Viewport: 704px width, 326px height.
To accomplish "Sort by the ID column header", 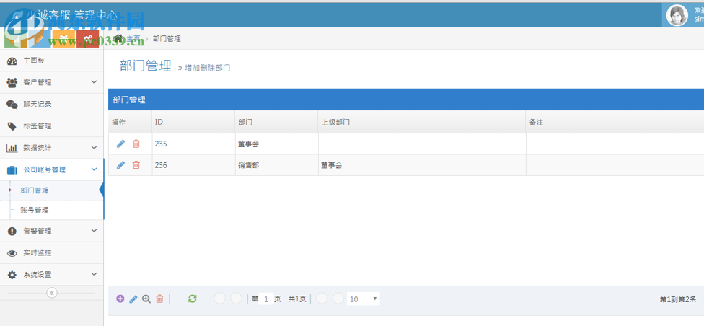I will point(193,122).
